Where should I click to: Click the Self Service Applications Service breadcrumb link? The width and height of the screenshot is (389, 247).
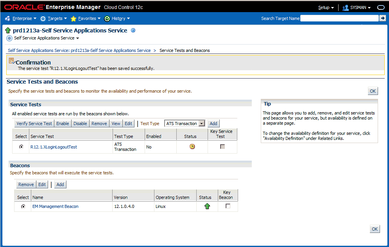click(x=79, y=50)
